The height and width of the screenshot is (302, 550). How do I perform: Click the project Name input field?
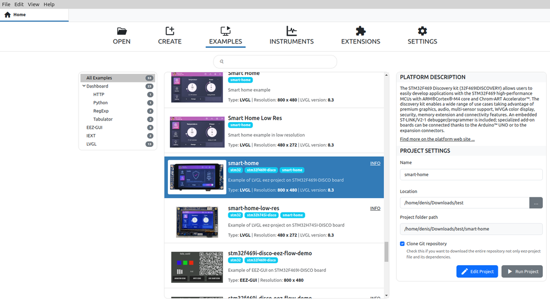click(x=471, y=175)
